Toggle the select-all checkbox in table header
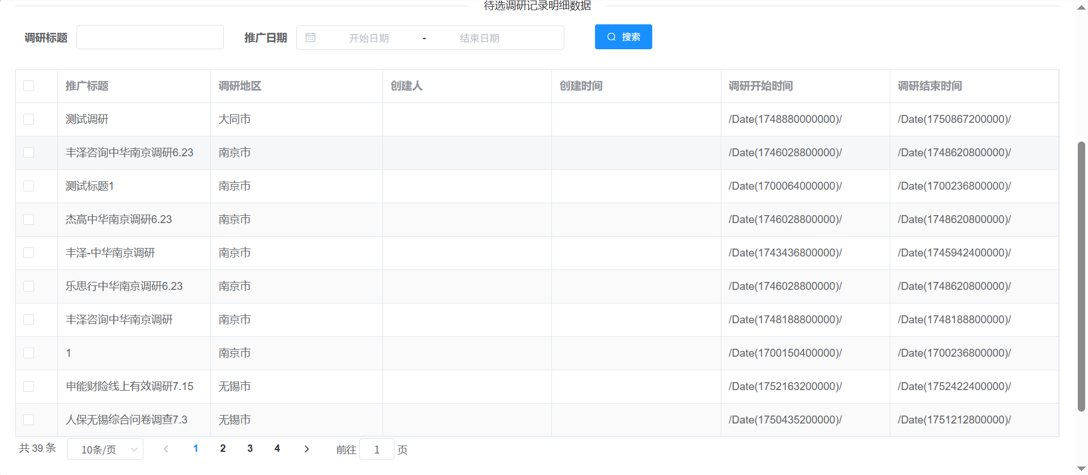Screen dimensions: 1088x475 tap(29, 85)
